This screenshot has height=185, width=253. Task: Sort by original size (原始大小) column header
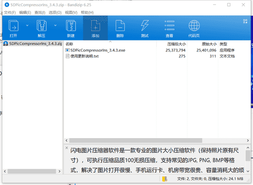209,44
